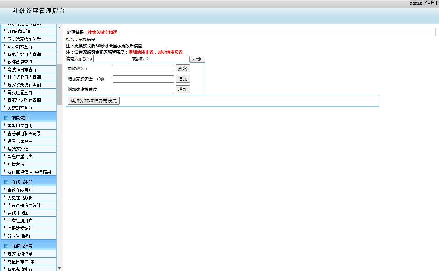Click the sidebar scroll up arrow

pos(59,27)
